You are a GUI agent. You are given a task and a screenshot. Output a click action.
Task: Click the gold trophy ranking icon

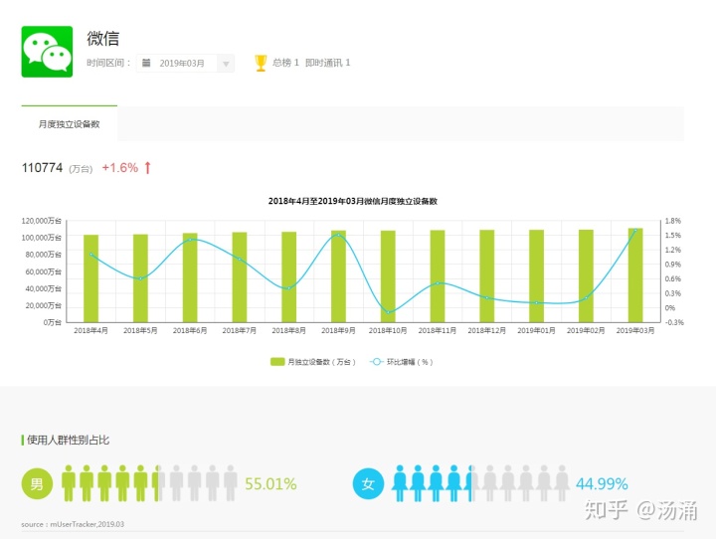261,63
